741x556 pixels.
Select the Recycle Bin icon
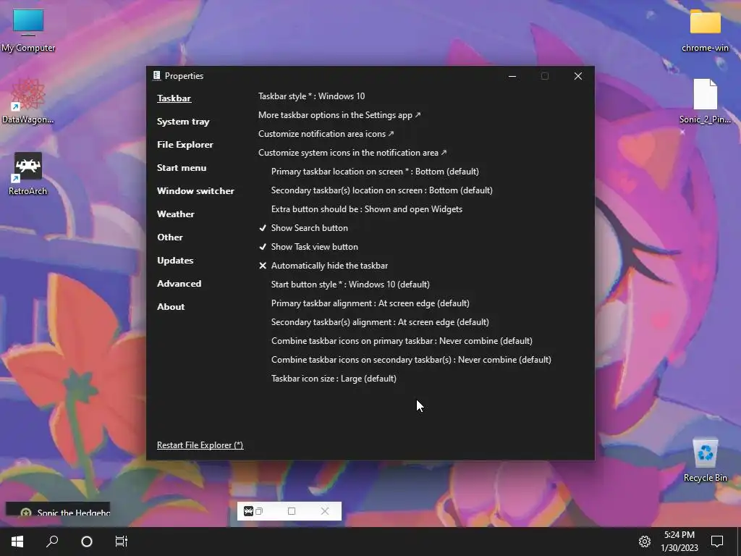[705, 460]
